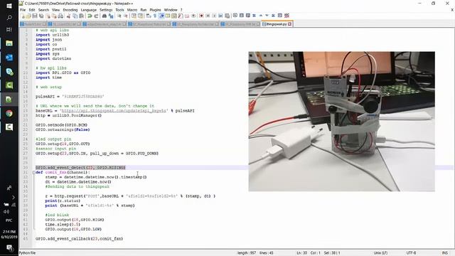Cut selection using the scissors icon
This screenshot has height=256, width=455.
click(68, 16)
